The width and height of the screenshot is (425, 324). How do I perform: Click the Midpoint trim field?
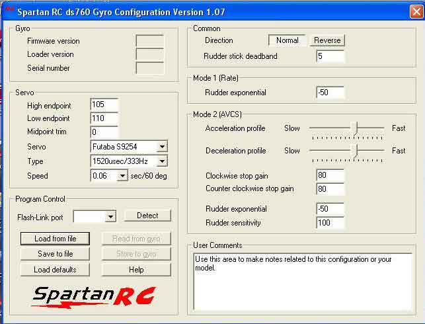point(104,132)
